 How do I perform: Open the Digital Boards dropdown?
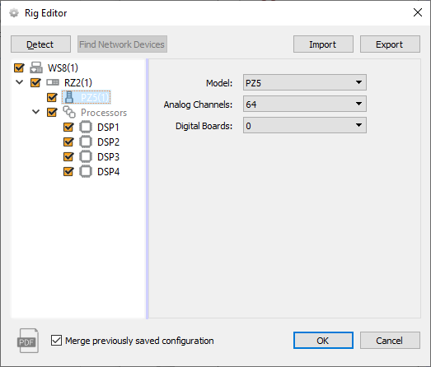click(x=305, y=125)
